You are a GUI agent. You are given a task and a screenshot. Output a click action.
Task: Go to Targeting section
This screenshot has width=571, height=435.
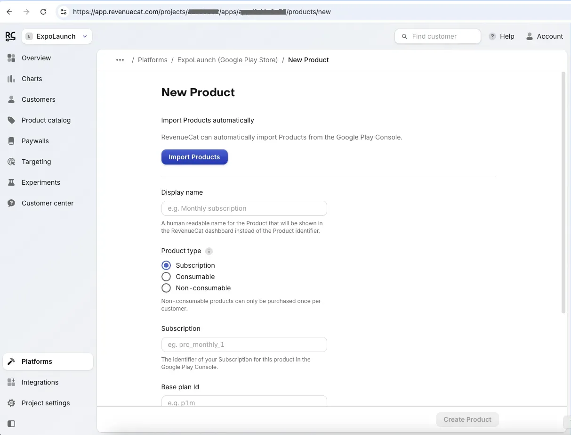point(48,162)
